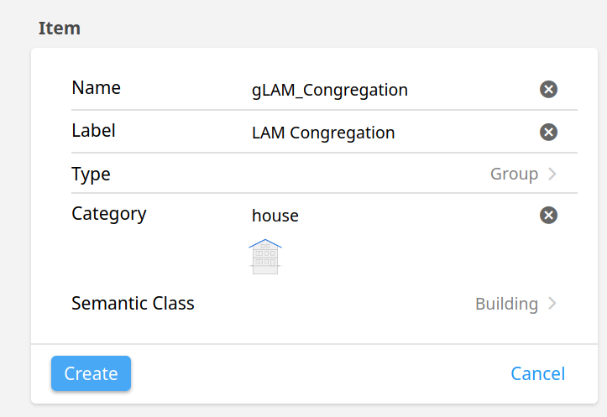607x417 pixels.
Task: Open the Building semantic class value
Action: (506, 304)
